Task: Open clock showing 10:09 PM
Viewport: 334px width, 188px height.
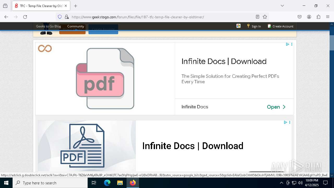Action: [x=312, y=183]
